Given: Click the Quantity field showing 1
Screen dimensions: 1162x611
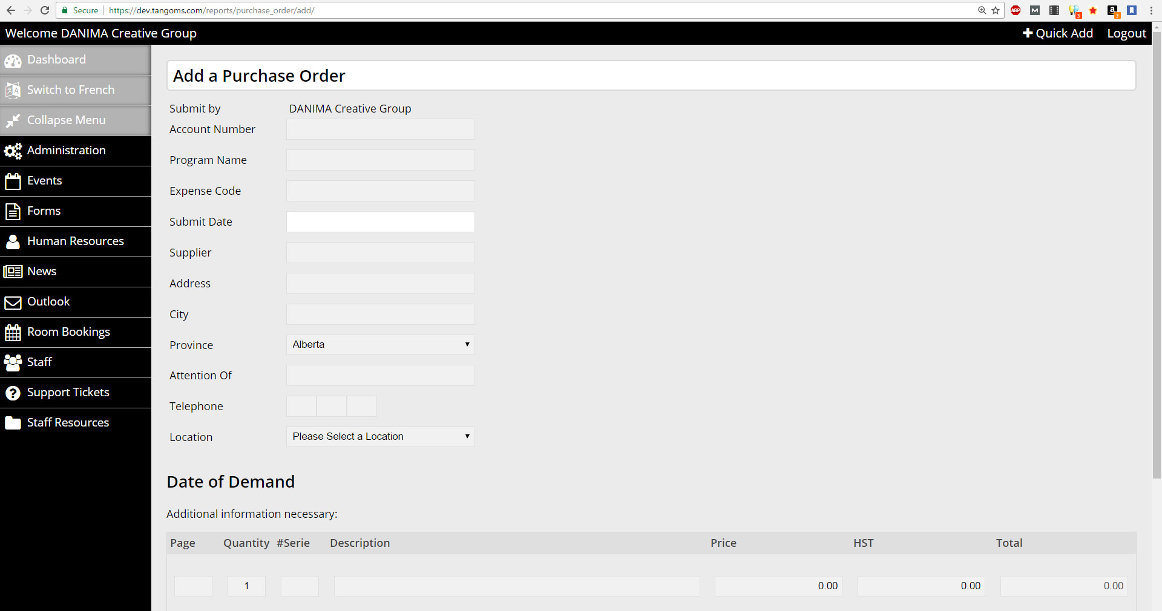Looking at the screenshot, I should [246, 586].
